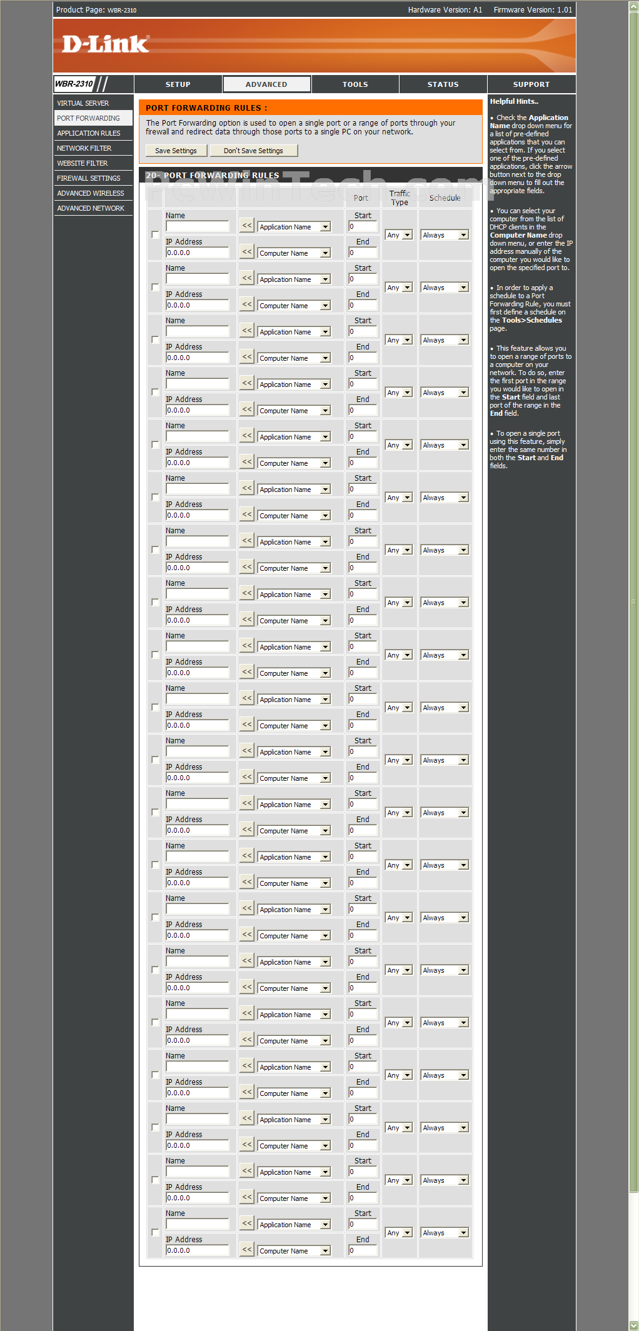Open the Application Name dropdown in rule 1

[294, 227]
